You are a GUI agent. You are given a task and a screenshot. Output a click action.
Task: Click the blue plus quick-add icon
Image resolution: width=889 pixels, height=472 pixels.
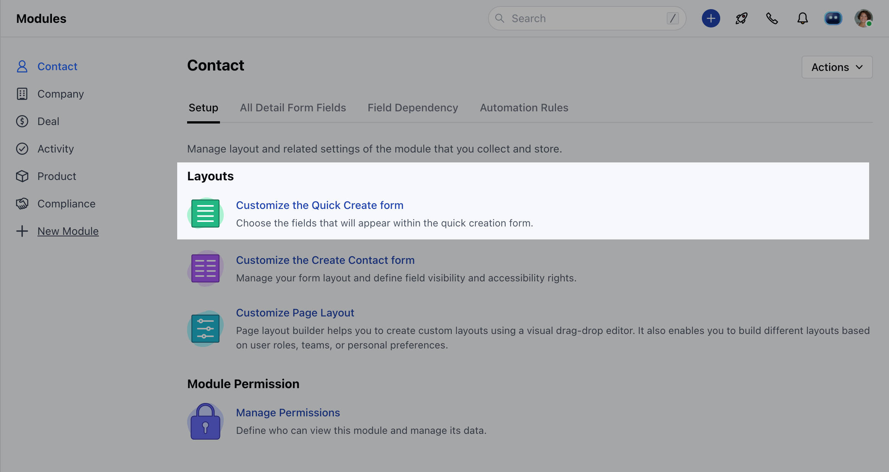click(711, 18)
